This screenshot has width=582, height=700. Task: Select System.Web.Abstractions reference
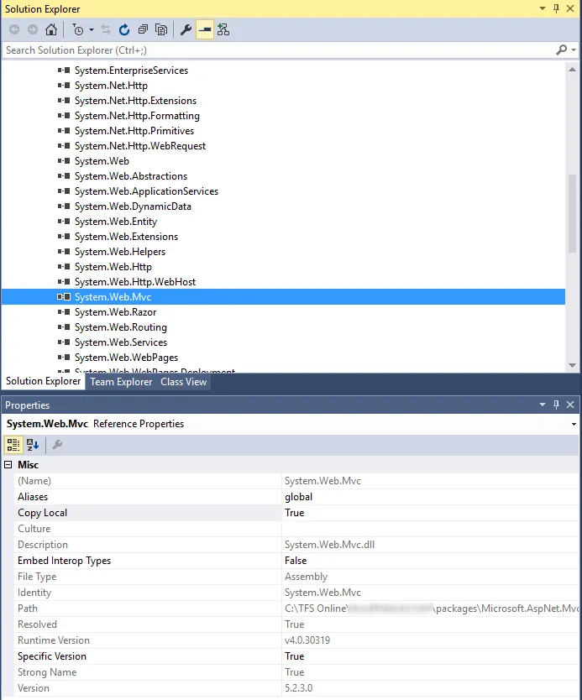tap(131, 176)
